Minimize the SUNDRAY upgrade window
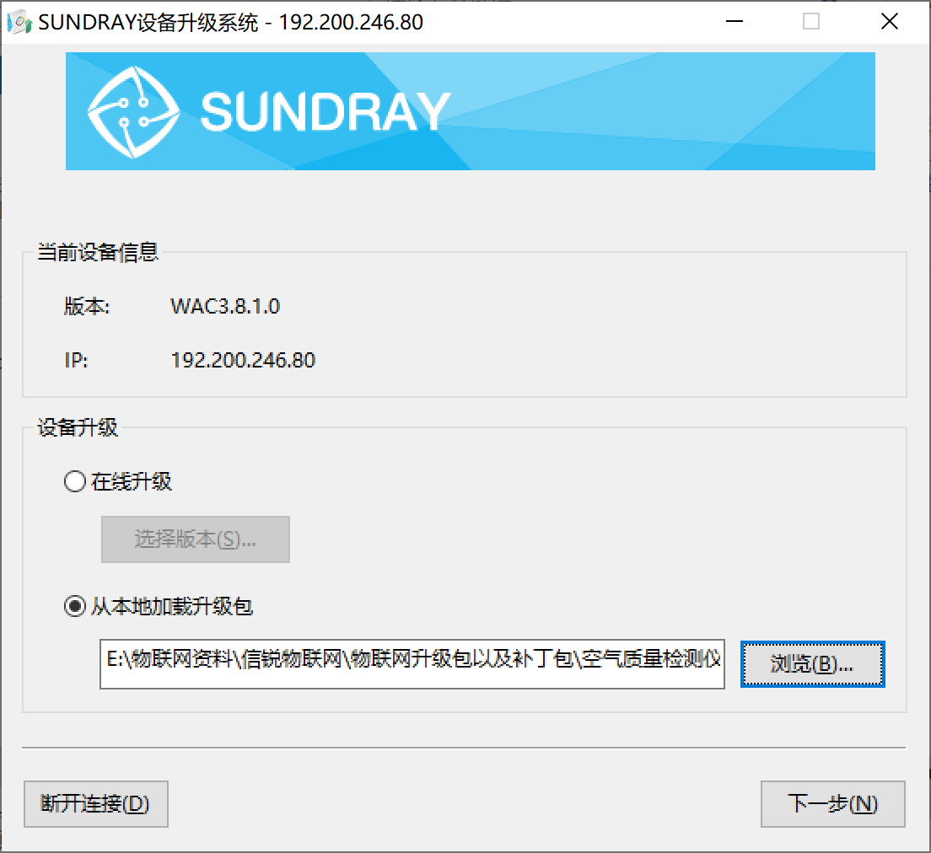 pyautogui.click(x=735, y=22)
